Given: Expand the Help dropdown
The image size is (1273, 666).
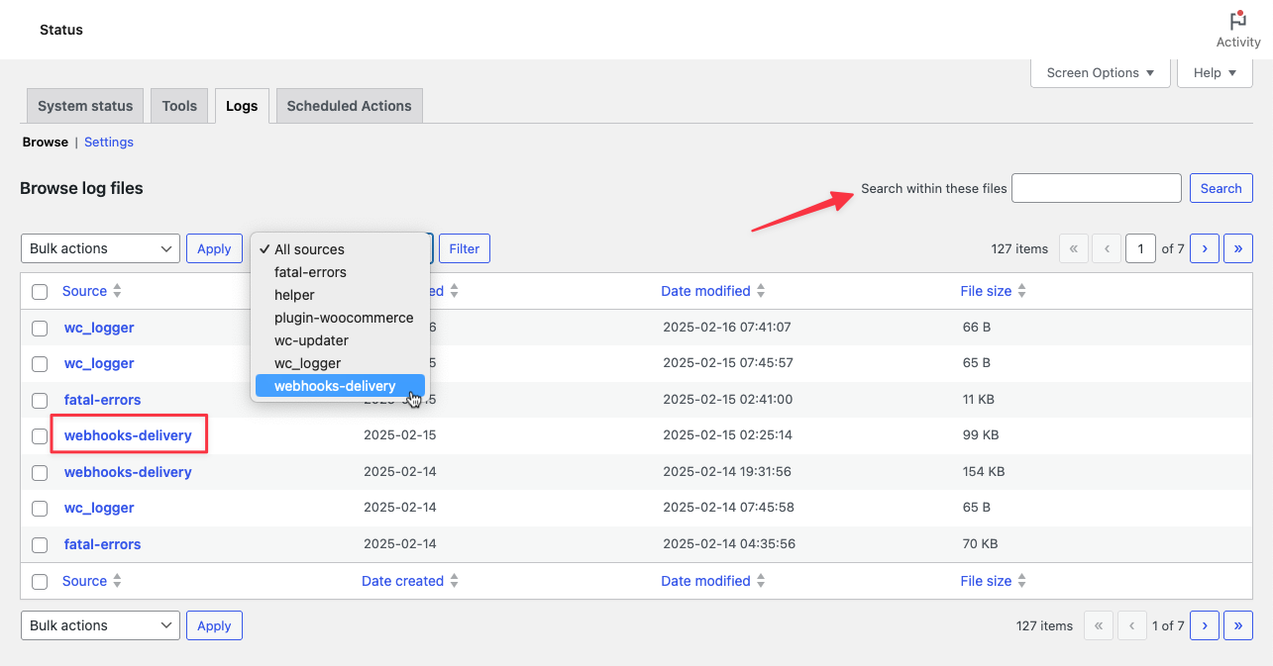Looking at the screenshot, I should [1215, 72].
